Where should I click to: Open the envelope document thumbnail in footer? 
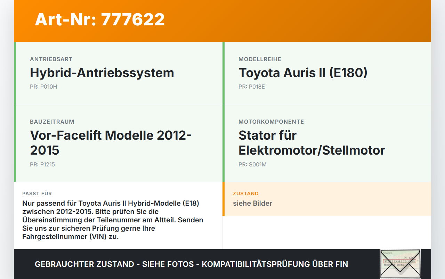(400, 264)
